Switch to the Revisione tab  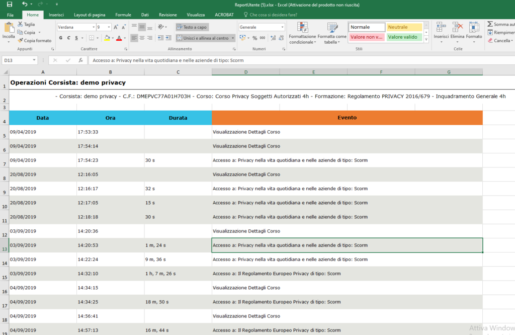coord(168,15)
